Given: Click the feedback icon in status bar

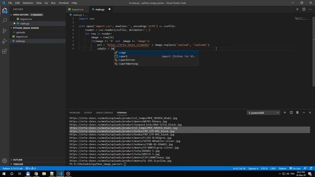Looking at the screenshot, I should pyautogui.click(x=305, y=168).
